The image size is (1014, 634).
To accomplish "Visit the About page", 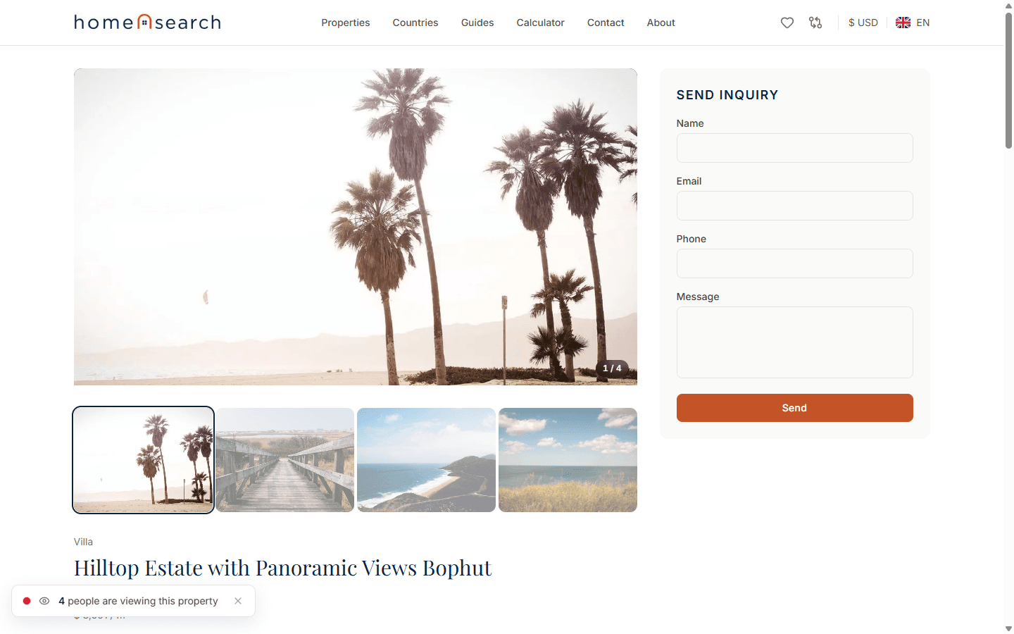I will point(661,23).
